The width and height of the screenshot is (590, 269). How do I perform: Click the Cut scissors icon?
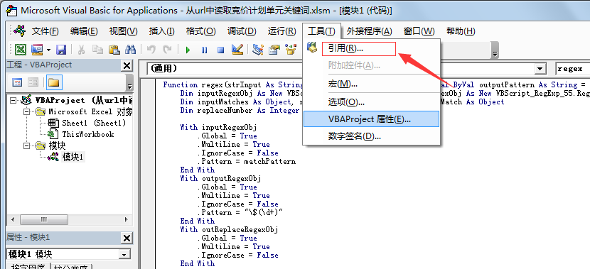point(81,50)
